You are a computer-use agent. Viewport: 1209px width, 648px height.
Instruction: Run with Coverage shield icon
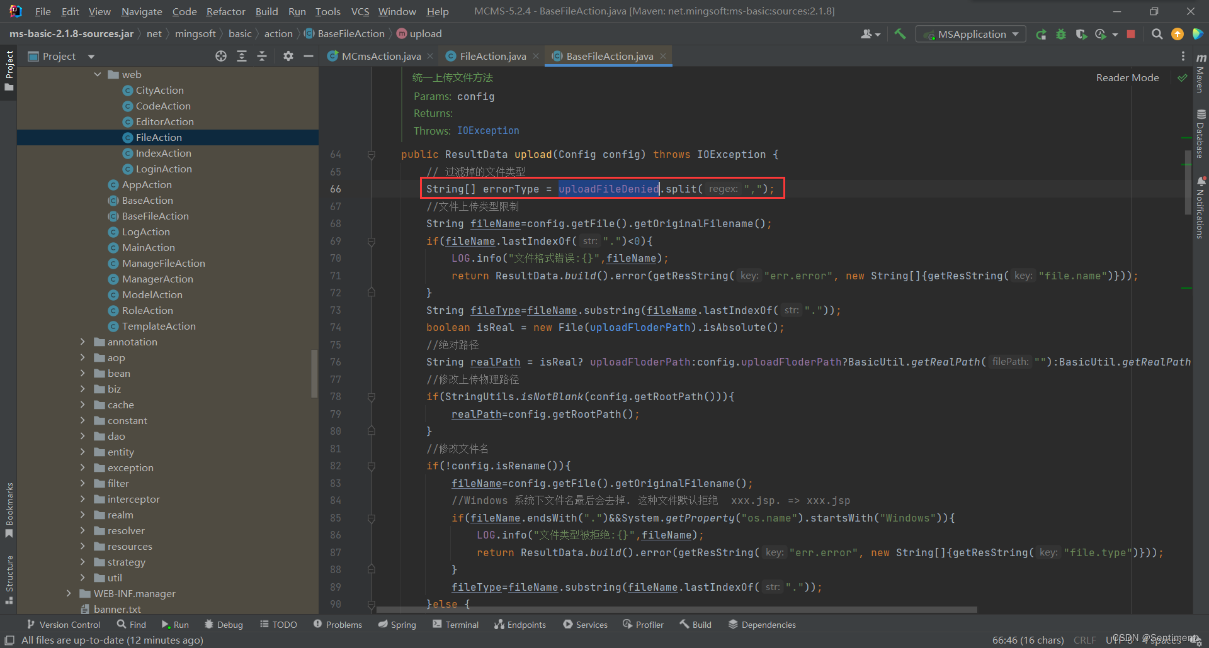point(1081,34)
